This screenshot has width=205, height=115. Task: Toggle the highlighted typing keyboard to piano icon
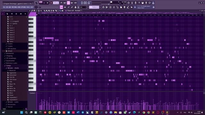pos(61,7)
